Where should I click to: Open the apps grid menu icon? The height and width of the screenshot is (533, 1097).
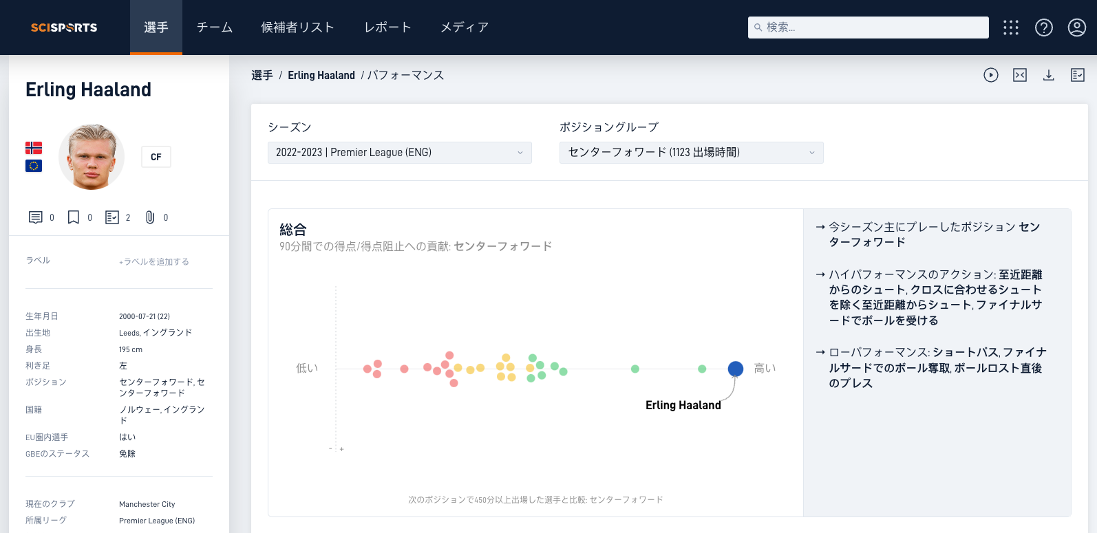pos(1011,28)
